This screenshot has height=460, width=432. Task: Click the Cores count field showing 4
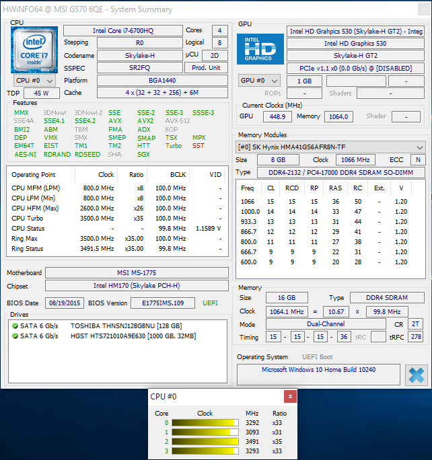pos(219,30)
